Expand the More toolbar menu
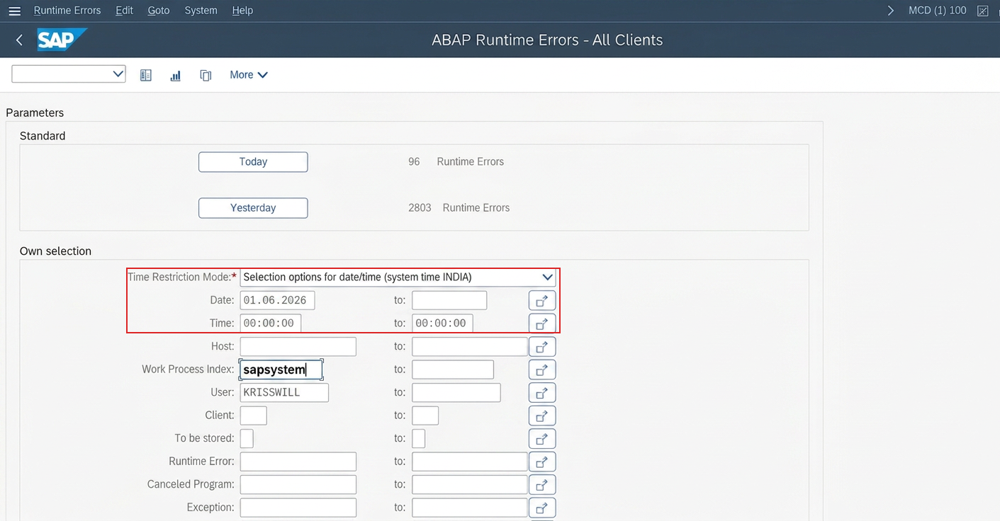Screen dimensions: 1000x521 249,75
